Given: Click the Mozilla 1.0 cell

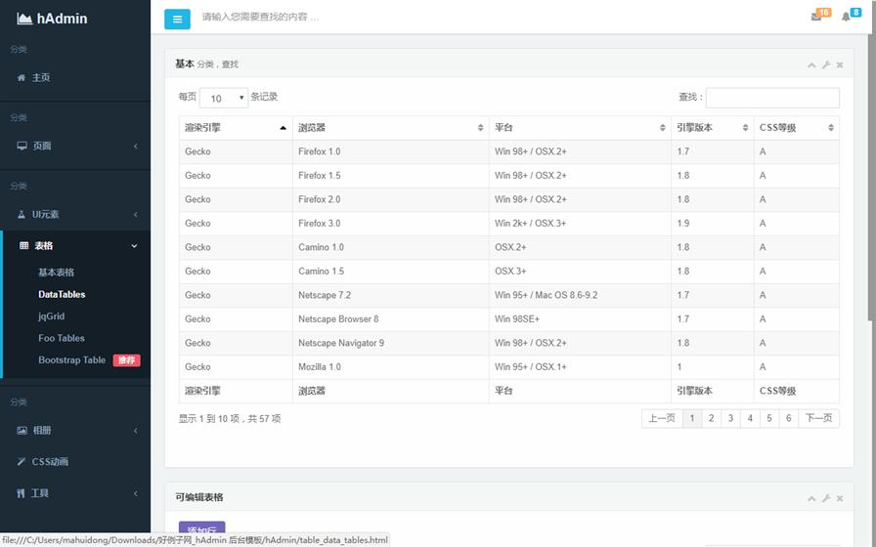Looking at the screenshot, I should (x=390, y=367).
